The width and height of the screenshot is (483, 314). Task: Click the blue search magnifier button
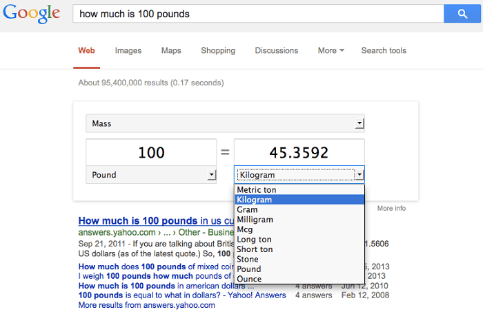pos(462,14)
